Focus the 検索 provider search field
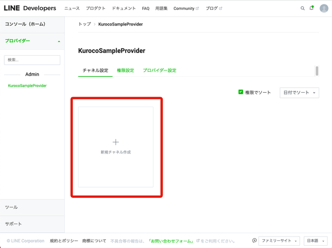 tap(32, 60)
